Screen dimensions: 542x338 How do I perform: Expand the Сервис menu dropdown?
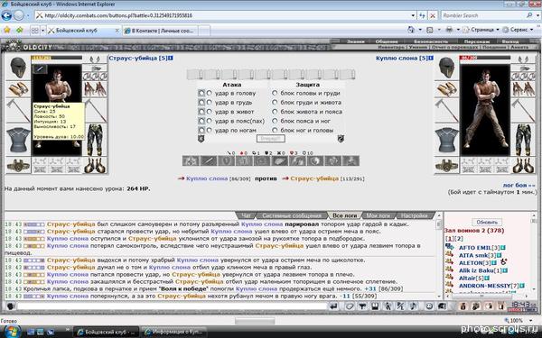tap(532, 30)
